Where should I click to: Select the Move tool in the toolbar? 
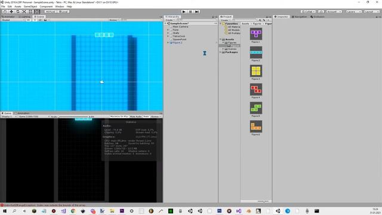(x=11, y=12)
